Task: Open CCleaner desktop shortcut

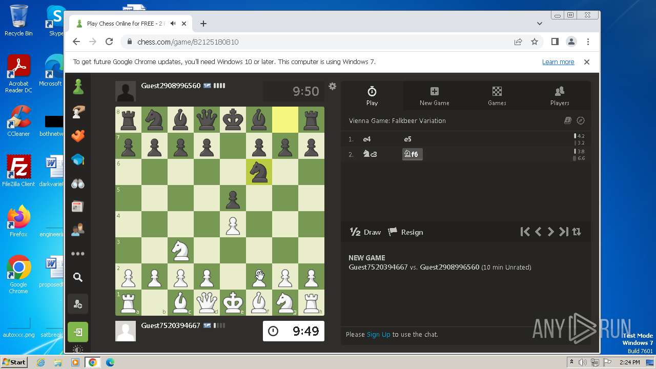Action: (18, 121)
